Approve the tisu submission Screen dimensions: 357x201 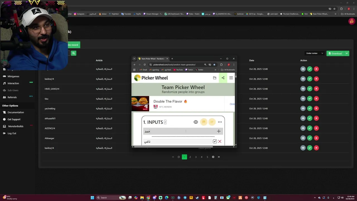(310, 99)
